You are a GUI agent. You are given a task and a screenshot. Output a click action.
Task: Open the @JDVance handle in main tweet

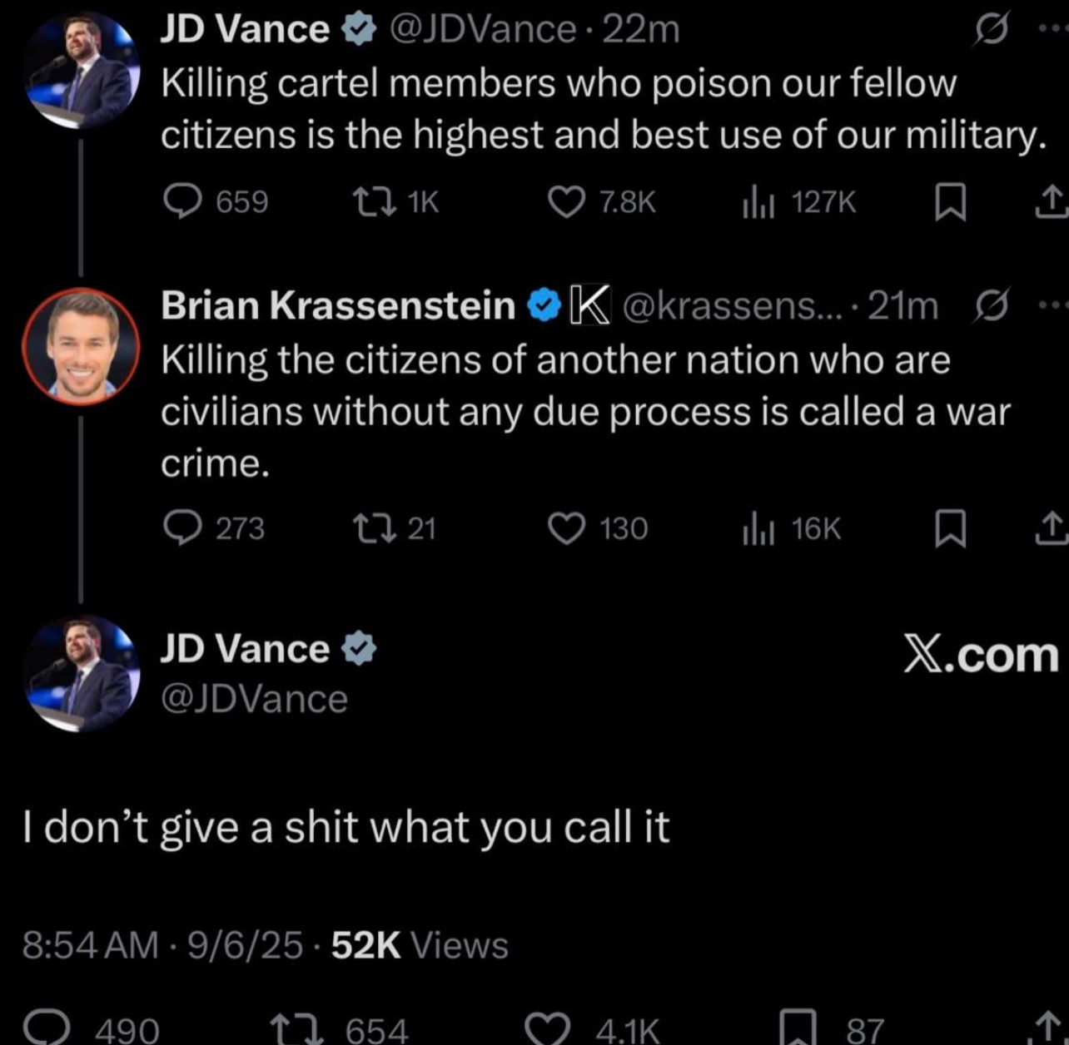tap(254, 699)
